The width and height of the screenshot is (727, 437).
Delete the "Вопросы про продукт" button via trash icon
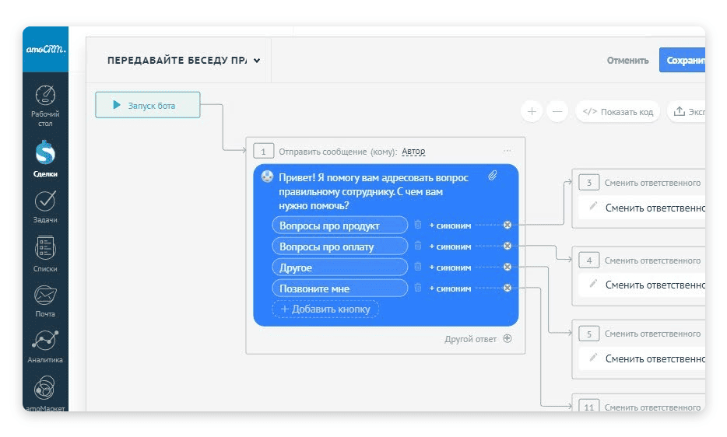click(x=418, y=225)
